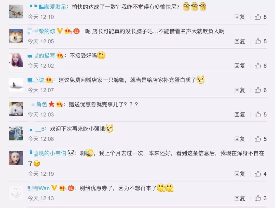Reply to Wan's 12:13 comment
The image size is (275, 208).
coord(240,198)
